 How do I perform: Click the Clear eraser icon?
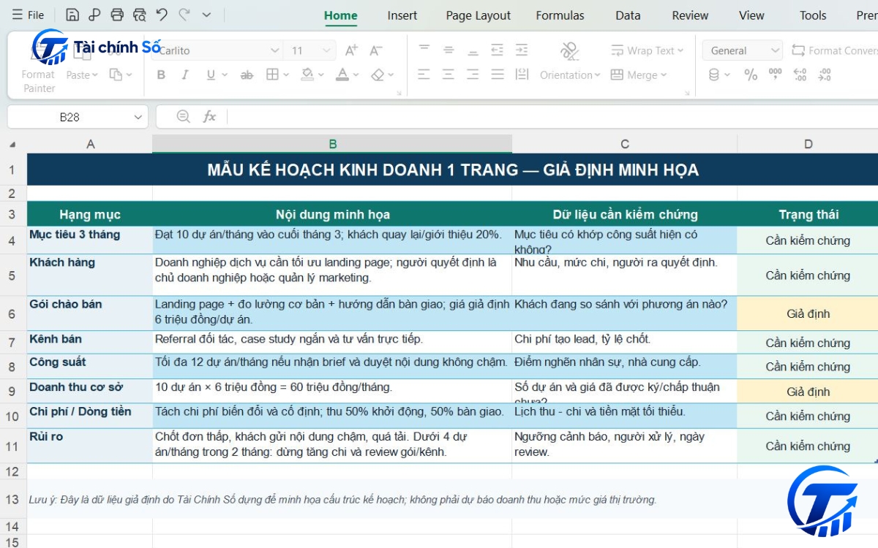click(378, 75)
